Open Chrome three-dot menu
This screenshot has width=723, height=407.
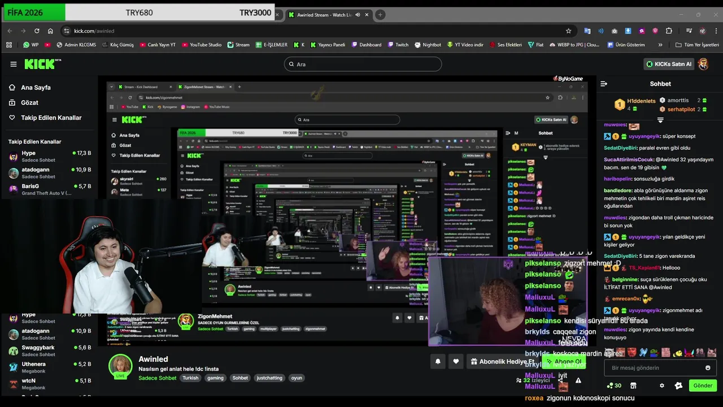click(715, 31)
